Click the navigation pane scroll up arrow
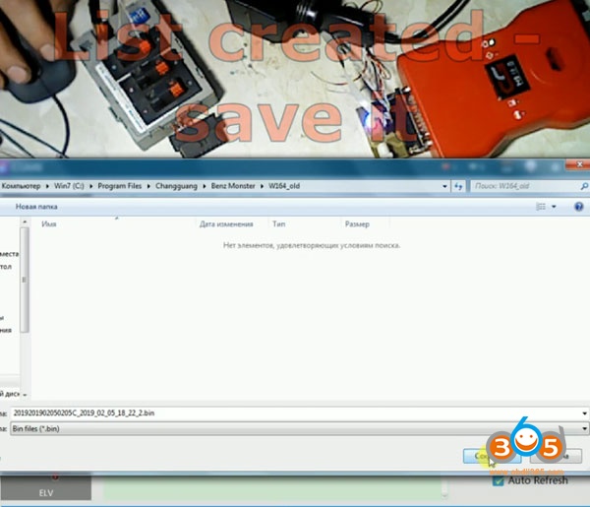Viewport: 590px width, 507px height. [x=25, y=222]
